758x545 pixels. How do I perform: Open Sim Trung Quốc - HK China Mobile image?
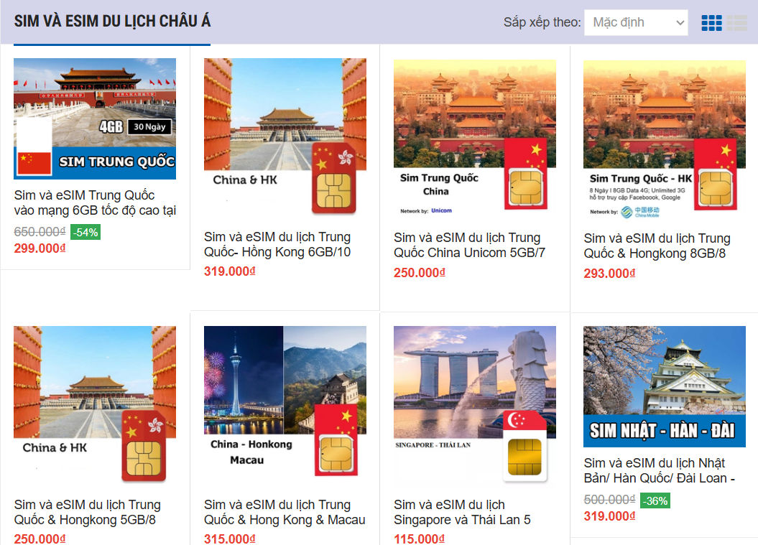[664, 138]
